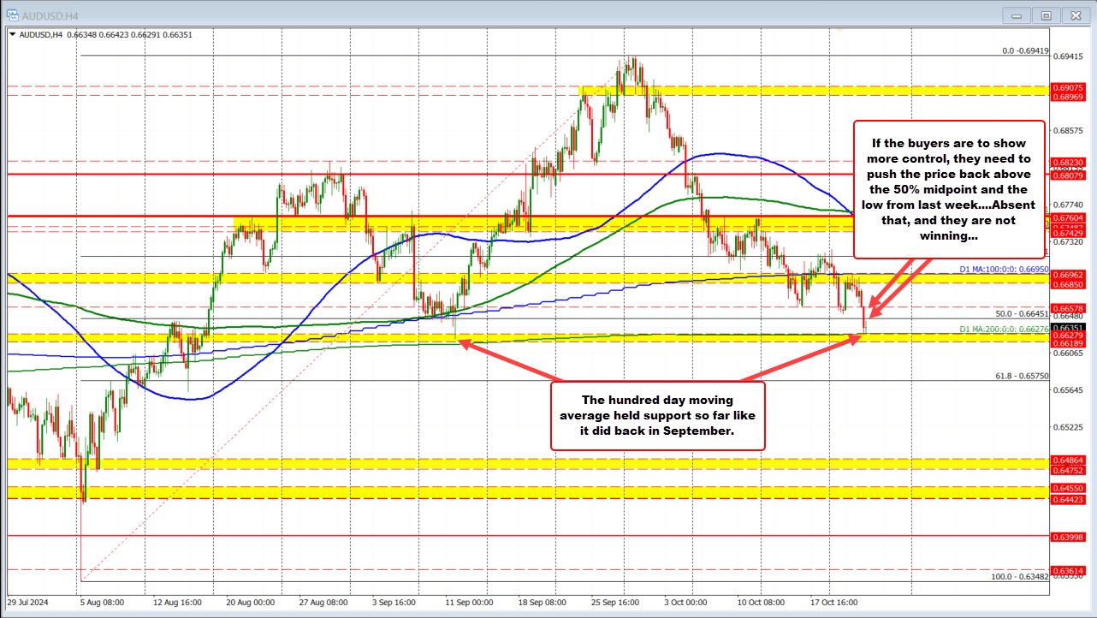Viewport: 1097px width, 618px height.
Task: Select the yellow support zone near 0.66279
Action: pos(513,337)
